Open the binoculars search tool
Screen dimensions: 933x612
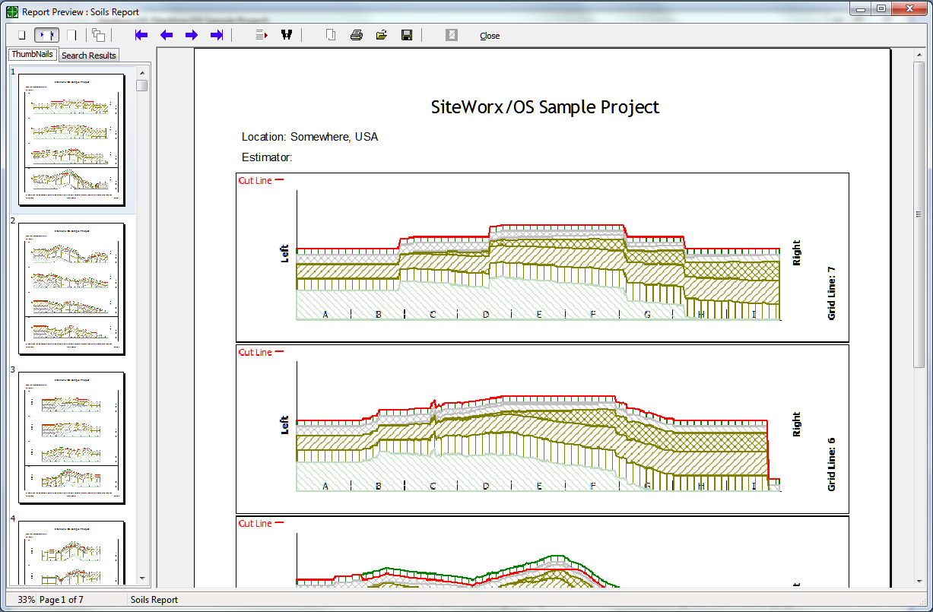[287, 35]
